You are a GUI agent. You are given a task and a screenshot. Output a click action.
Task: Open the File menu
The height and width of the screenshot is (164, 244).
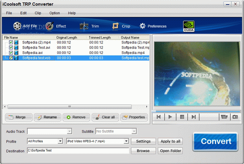click(x=9, y=13)
